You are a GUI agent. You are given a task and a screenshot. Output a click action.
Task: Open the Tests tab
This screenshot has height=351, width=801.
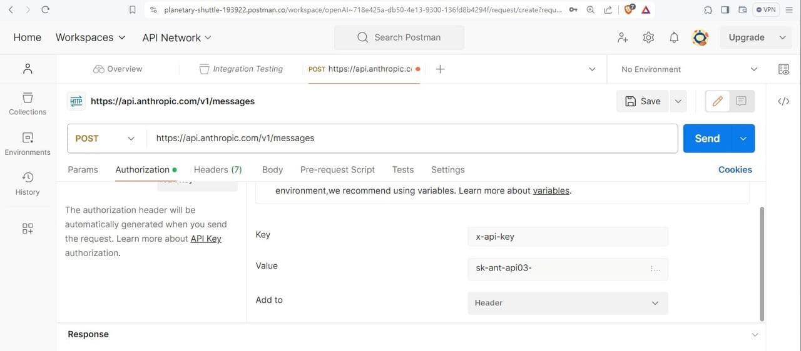403,170
